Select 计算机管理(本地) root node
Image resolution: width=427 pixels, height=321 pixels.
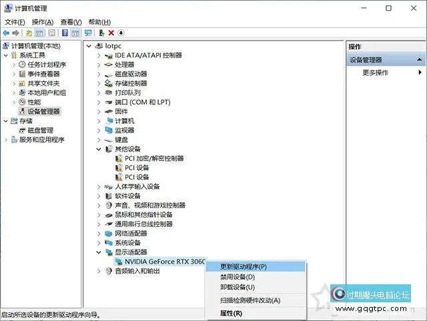35,46
